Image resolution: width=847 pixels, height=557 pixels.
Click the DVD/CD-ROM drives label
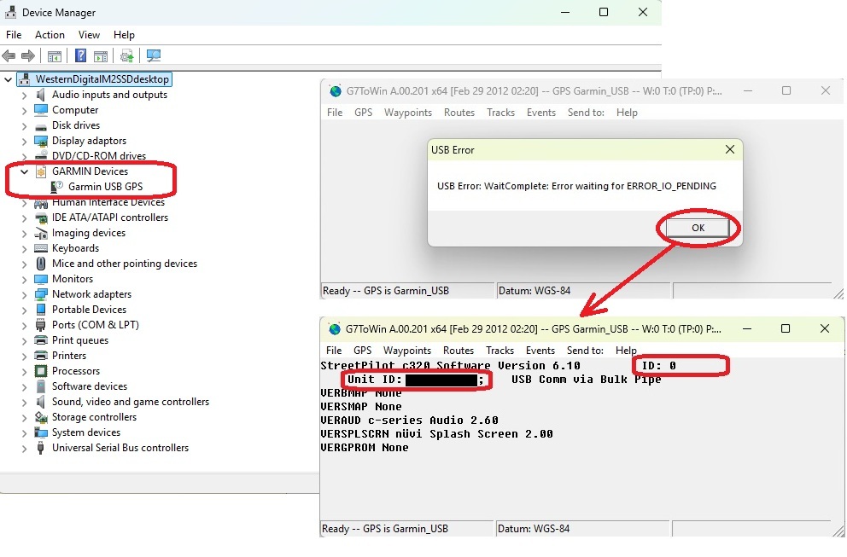coord(99,156)
